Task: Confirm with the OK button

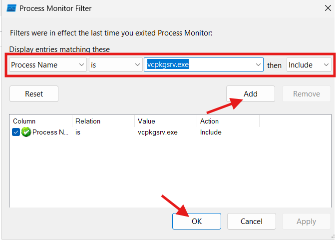Action: point(197,221)
